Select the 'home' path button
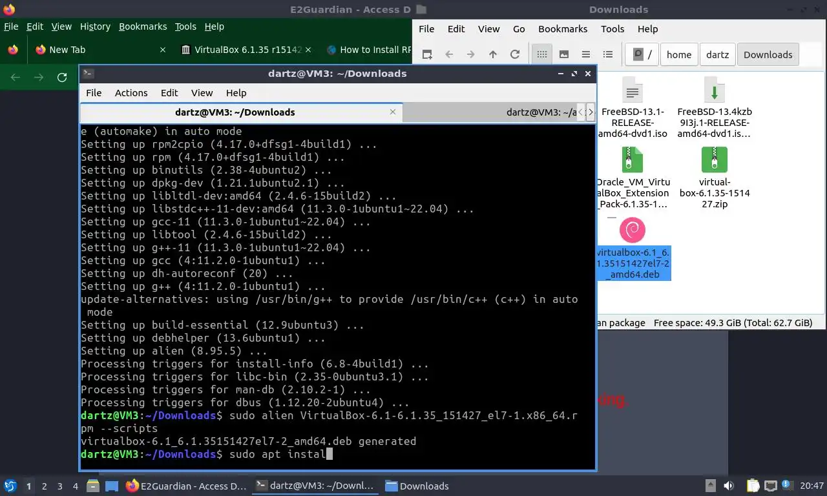Screen dimensions: 827x496 pyautogui.click(x=679, y=55)
